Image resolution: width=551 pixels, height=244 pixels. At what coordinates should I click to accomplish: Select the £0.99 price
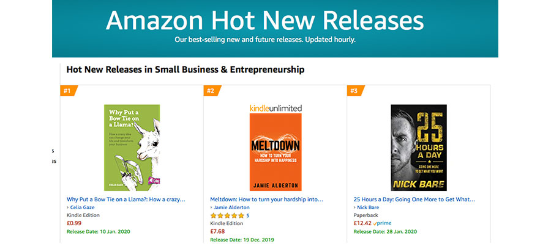[x=74, y=223]
